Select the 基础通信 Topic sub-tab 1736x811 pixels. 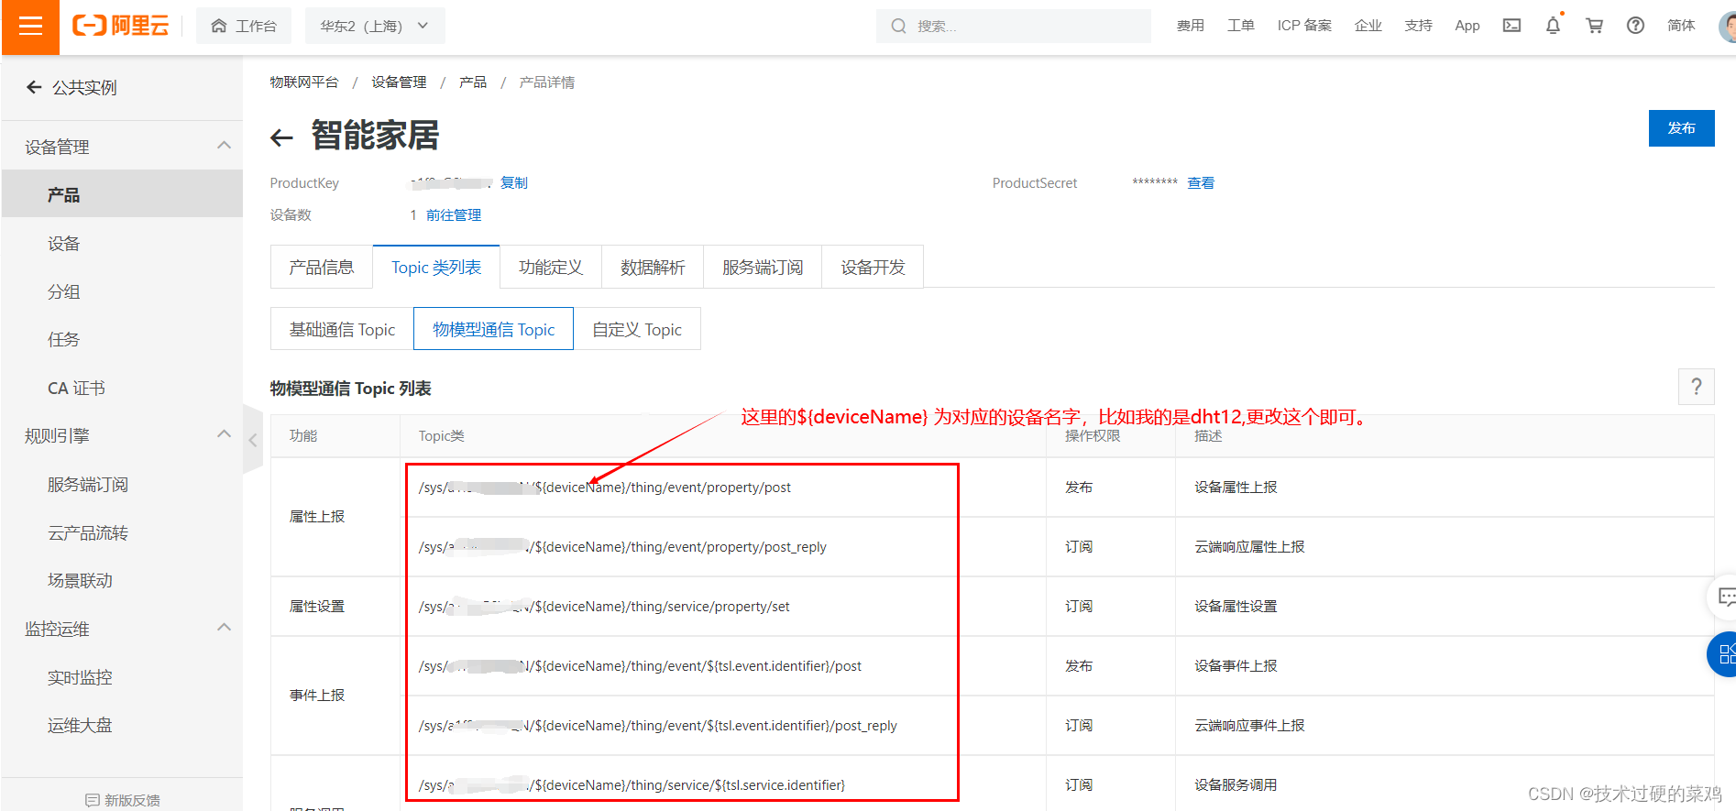342,329
